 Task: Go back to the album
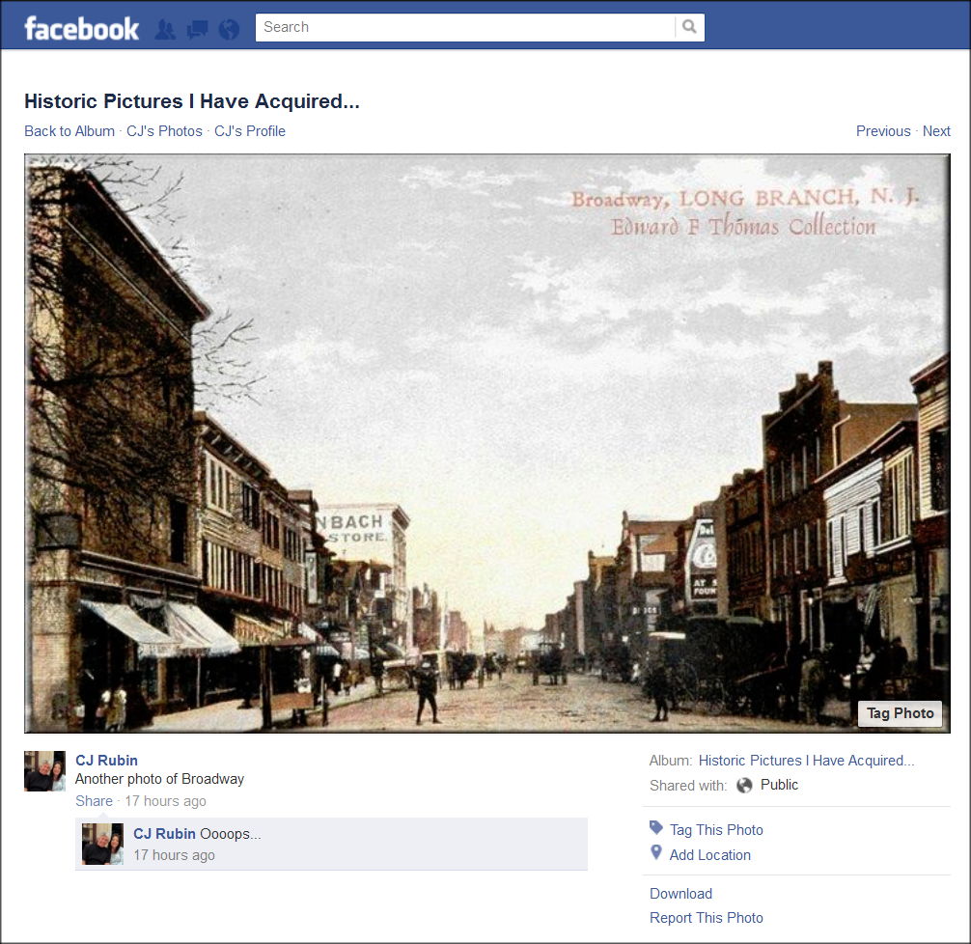click(69, 131)
